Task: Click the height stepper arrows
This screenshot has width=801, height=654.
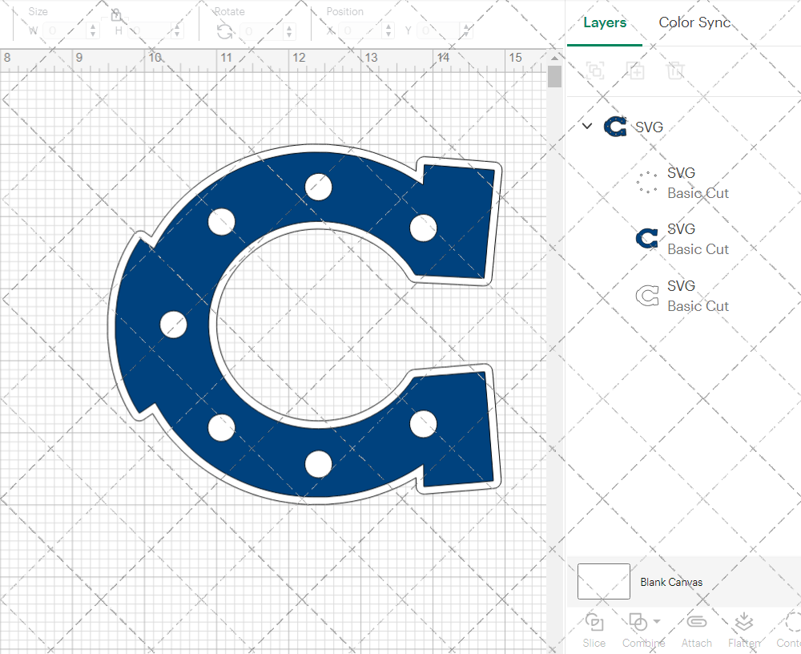Action: (x=177, y=30)
